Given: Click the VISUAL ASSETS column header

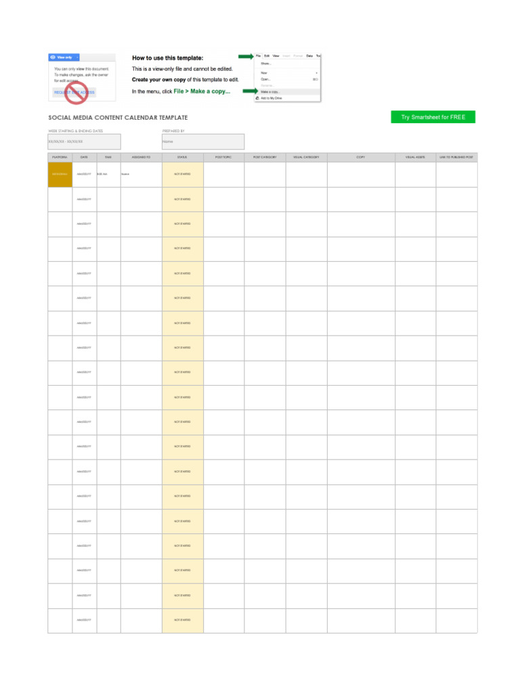Looking at the screenshot, I should [x=415, y=157].
